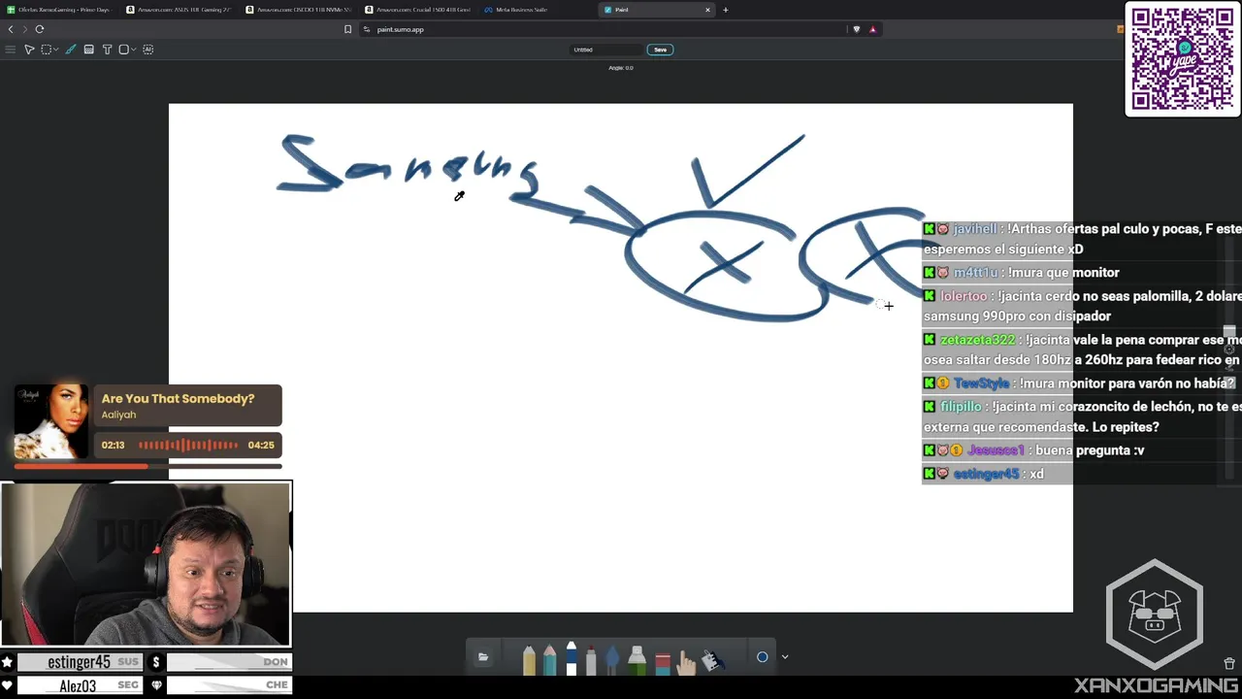The width and height of the screenshot is (1242, 699).
Task: Open the blue brush color swatch
Action: pos(763,657)
